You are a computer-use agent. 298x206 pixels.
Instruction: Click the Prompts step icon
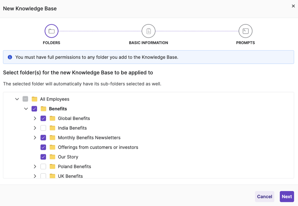[x=245, y=31]
